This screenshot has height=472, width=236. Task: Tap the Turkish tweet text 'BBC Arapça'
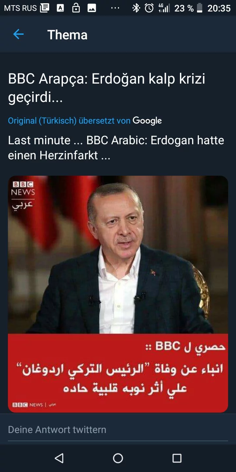(x=47, y=79)
